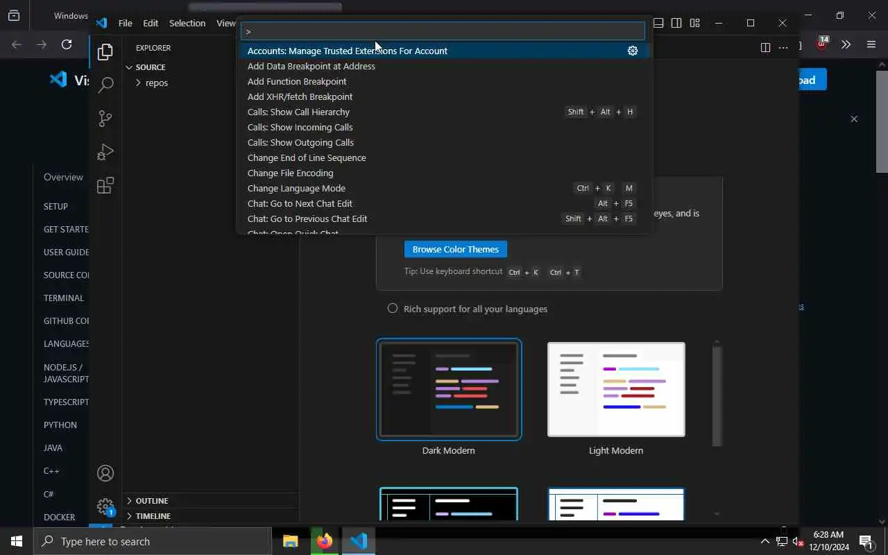The height and width of the screenshot is (555, 888).
Task: Select the Light Modern theme thumbnail
Action: pos(616,389)
